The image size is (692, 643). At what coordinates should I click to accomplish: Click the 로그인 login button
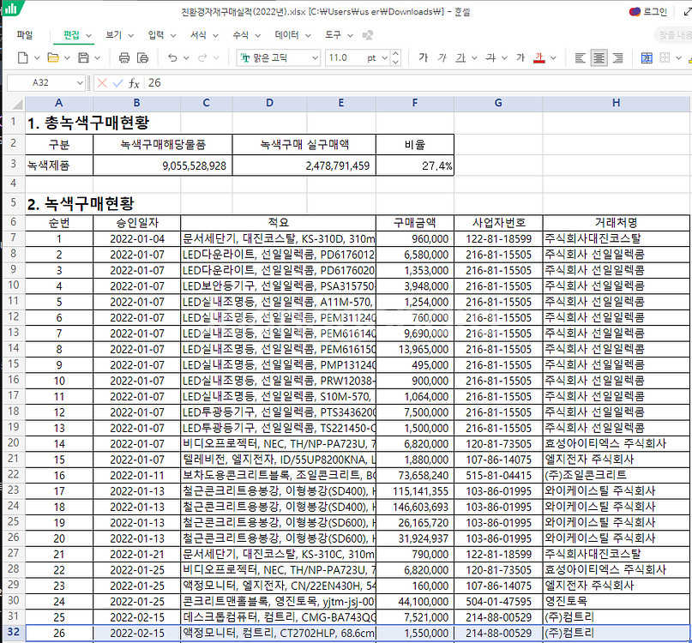pyautogui.click(x=648, y=12)
